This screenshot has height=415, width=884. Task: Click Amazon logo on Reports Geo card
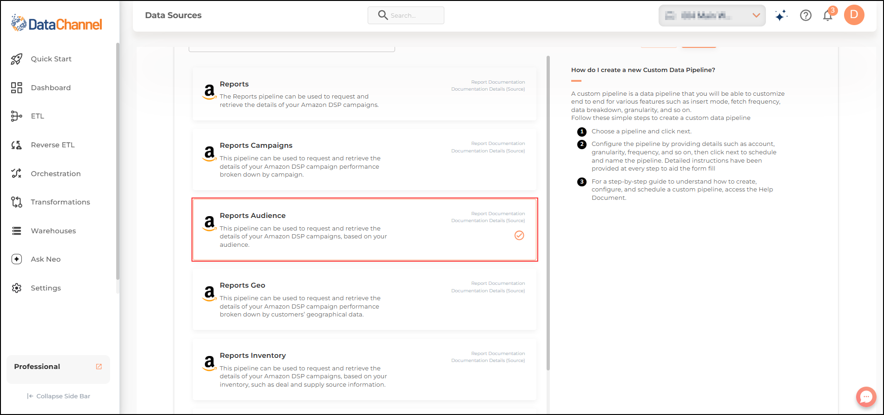(x=210, y=293)
